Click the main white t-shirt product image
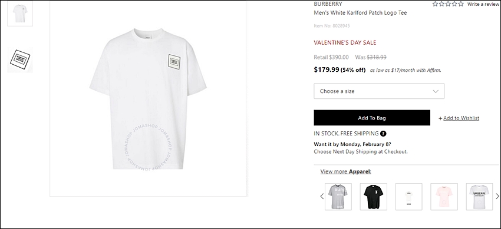The height and width of the screenshot is (229, 501). pyautogui.click(x=148, y=99)
